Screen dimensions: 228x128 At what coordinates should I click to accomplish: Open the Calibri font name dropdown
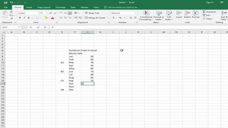click(38, 13)
